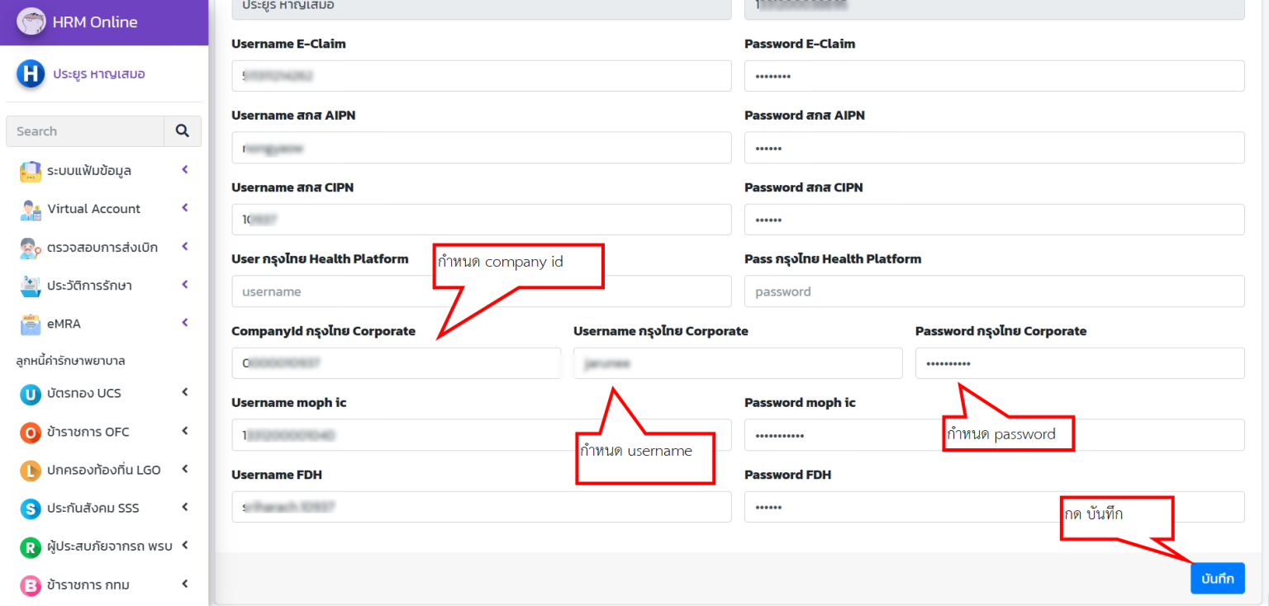Expand the Virtual Account section
The height and width of the screenshot is (606, 1269).
[x=185, y=209]
